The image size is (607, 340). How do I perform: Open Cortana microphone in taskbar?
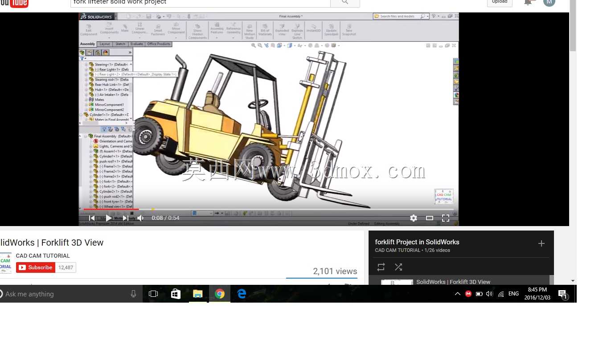pos(133,294)
